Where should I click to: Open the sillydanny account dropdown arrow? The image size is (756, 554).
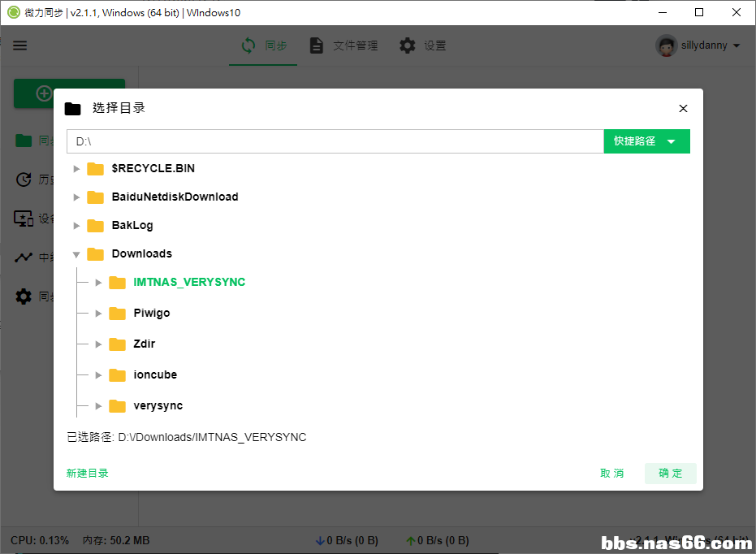737,45
